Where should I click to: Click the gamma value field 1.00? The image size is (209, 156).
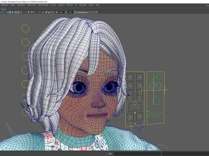click(70, 12)
